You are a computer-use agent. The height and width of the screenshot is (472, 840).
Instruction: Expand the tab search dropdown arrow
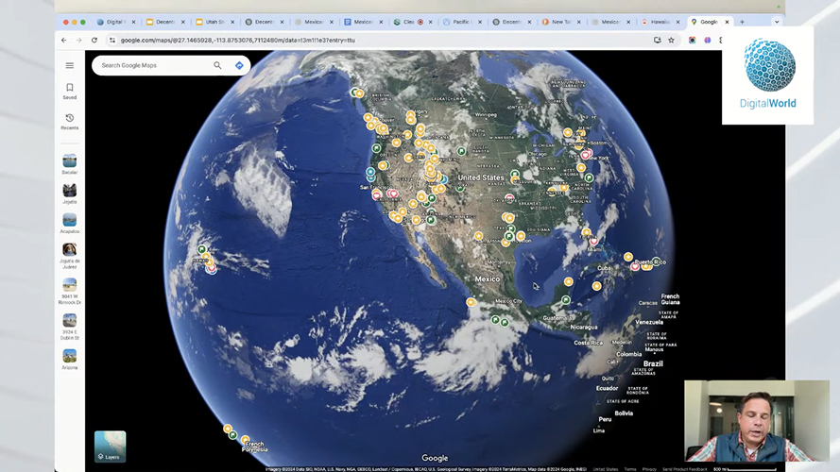tap(777, 22)
